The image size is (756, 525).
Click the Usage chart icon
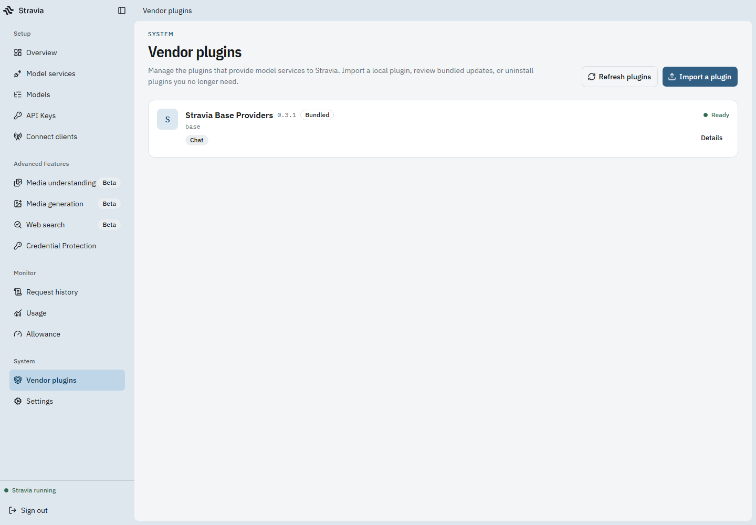coord(18,313)
